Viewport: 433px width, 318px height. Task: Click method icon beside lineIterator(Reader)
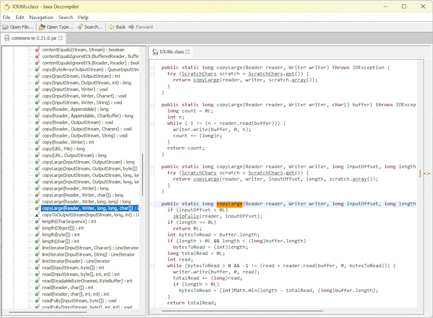pyautogui.click(x=37, y=261)
